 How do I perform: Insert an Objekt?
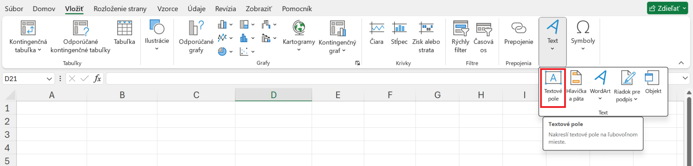(x=653, y=83)
